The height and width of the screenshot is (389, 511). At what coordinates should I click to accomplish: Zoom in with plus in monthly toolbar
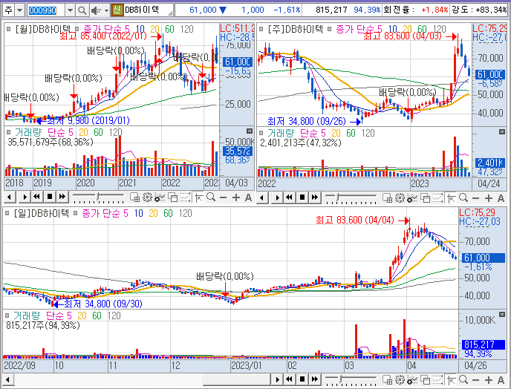pos(236,197)
